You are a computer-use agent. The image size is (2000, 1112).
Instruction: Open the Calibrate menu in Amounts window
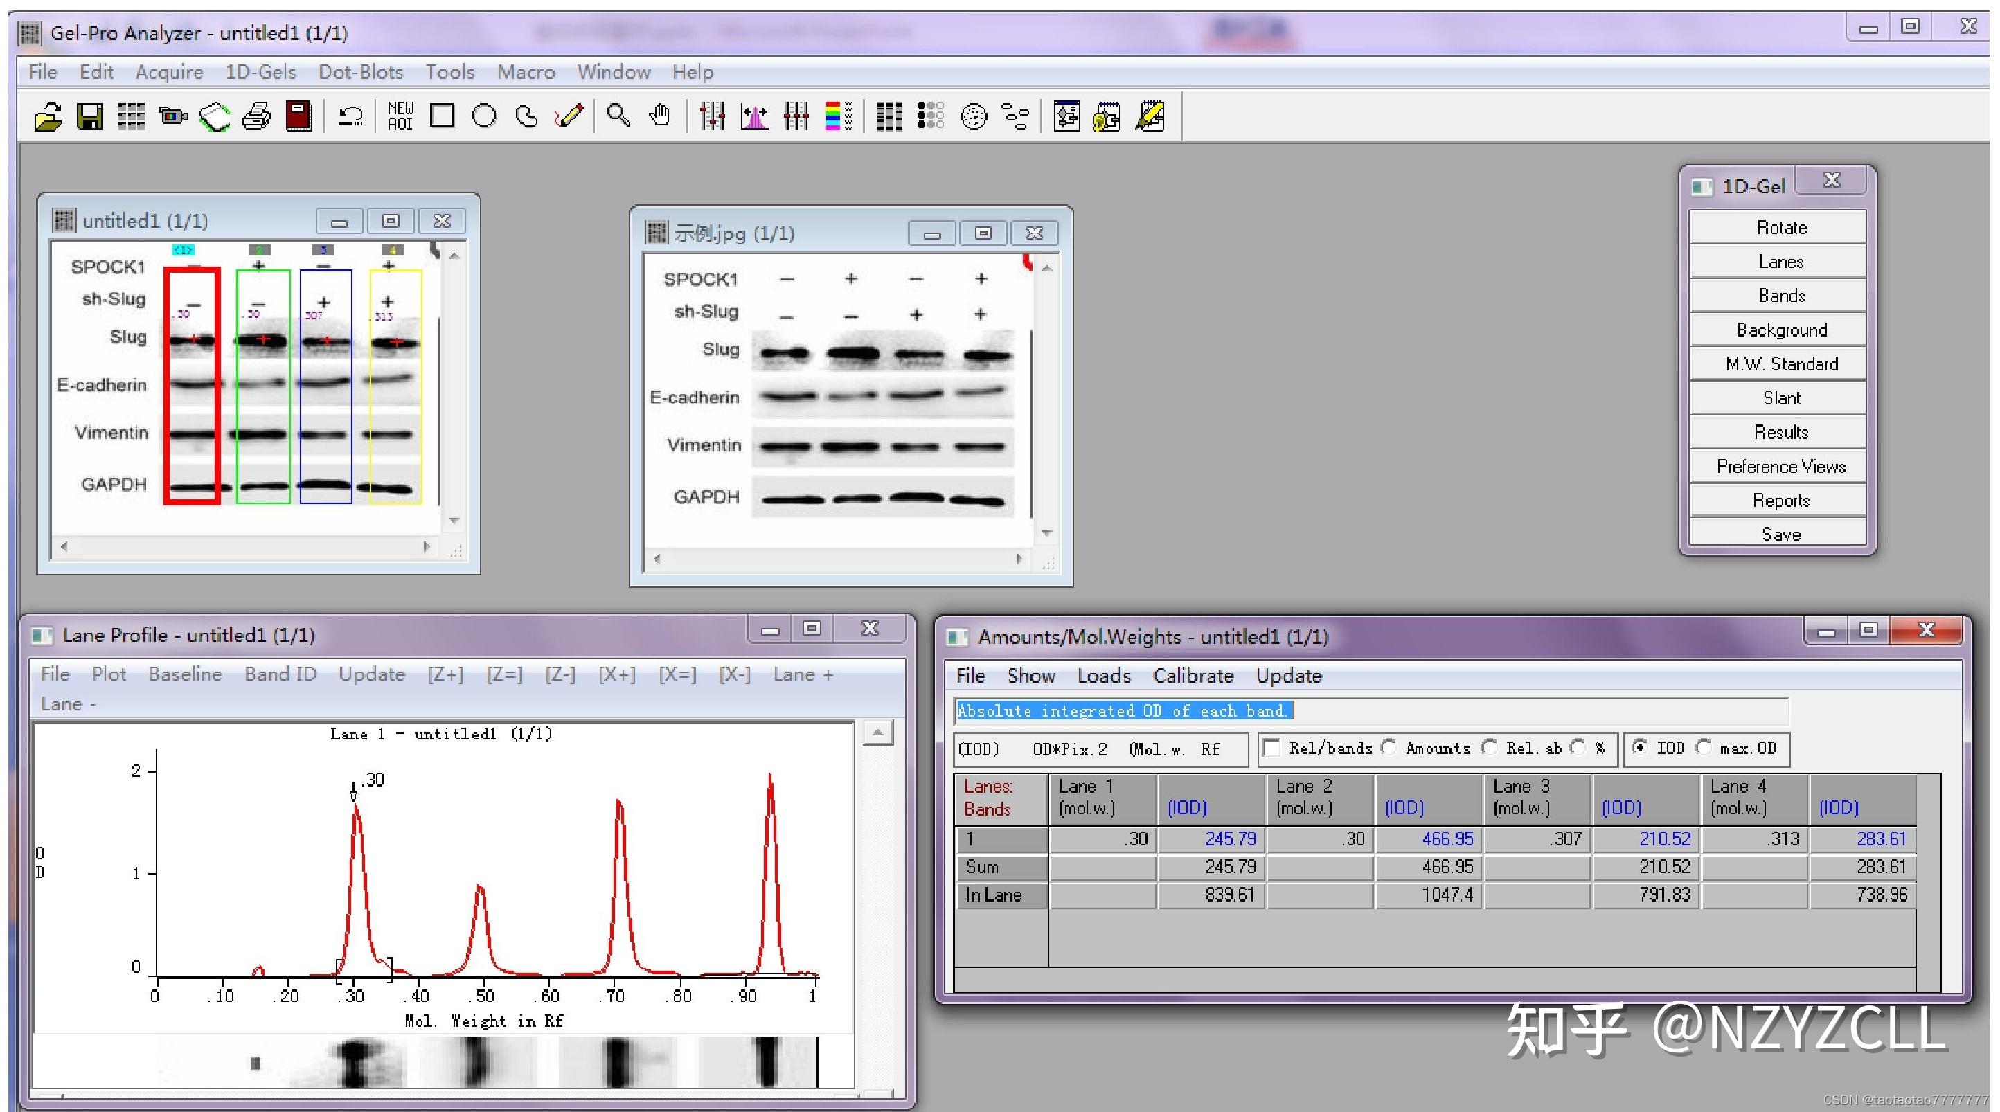click(x=1193, y=676)
